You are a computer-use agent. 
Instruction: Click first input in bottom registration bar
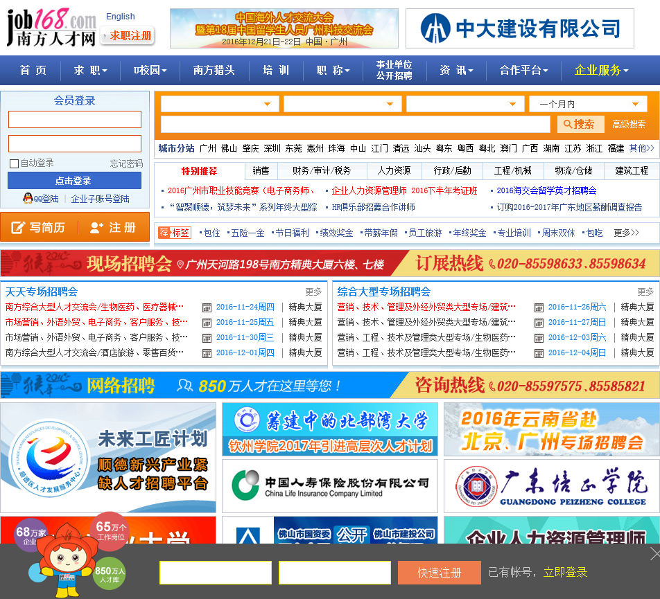coord(216,573)
